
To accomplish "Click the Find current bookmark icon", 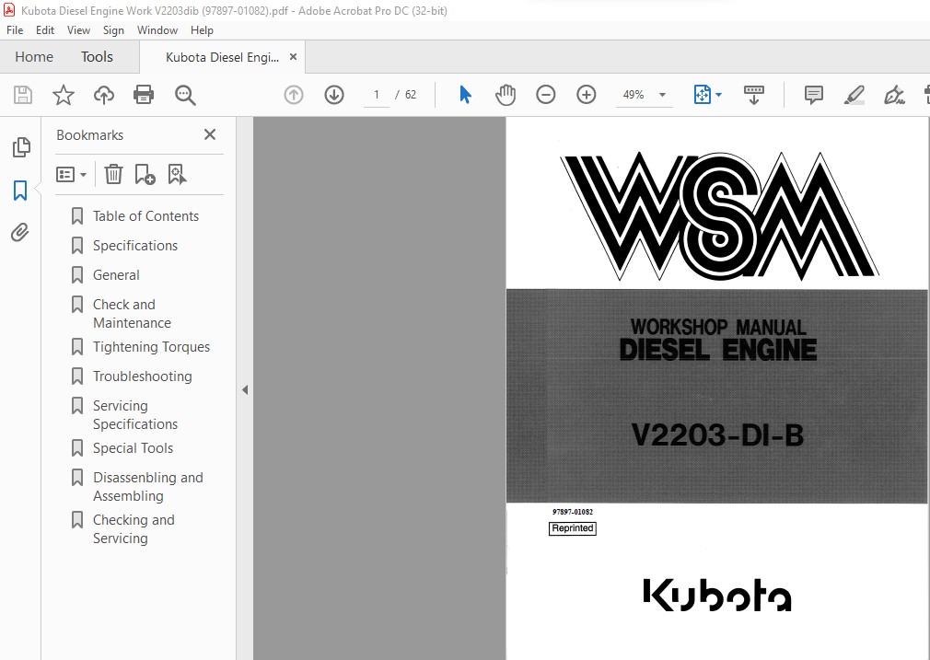I will coord(177,174).
